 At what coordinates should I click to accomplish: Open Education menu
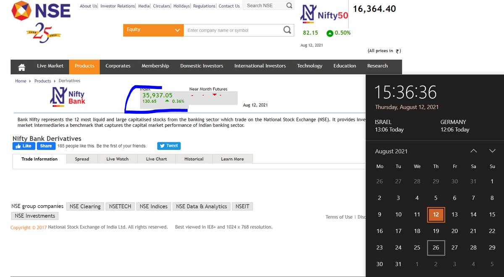point(345,66)
